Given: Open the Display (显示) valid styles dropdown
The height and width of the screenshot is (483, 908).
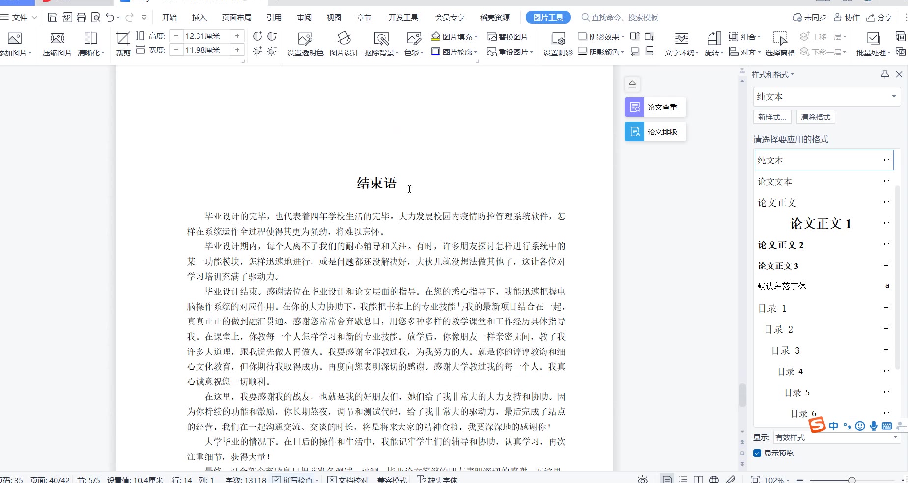Looking at the screenshot, I should pyautogui.click(x=836, y=437).
